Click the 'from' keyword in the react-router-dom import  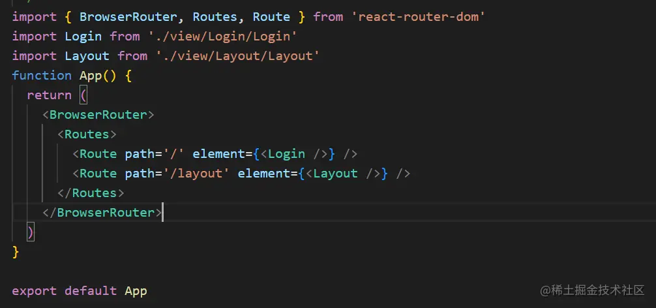[328, 17]
